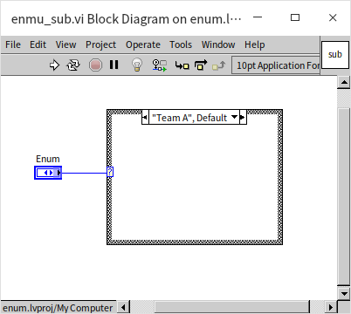Click the vertical scrollbar down arrow
Screen dimensions: 351x314
click(x=344, y=293)
